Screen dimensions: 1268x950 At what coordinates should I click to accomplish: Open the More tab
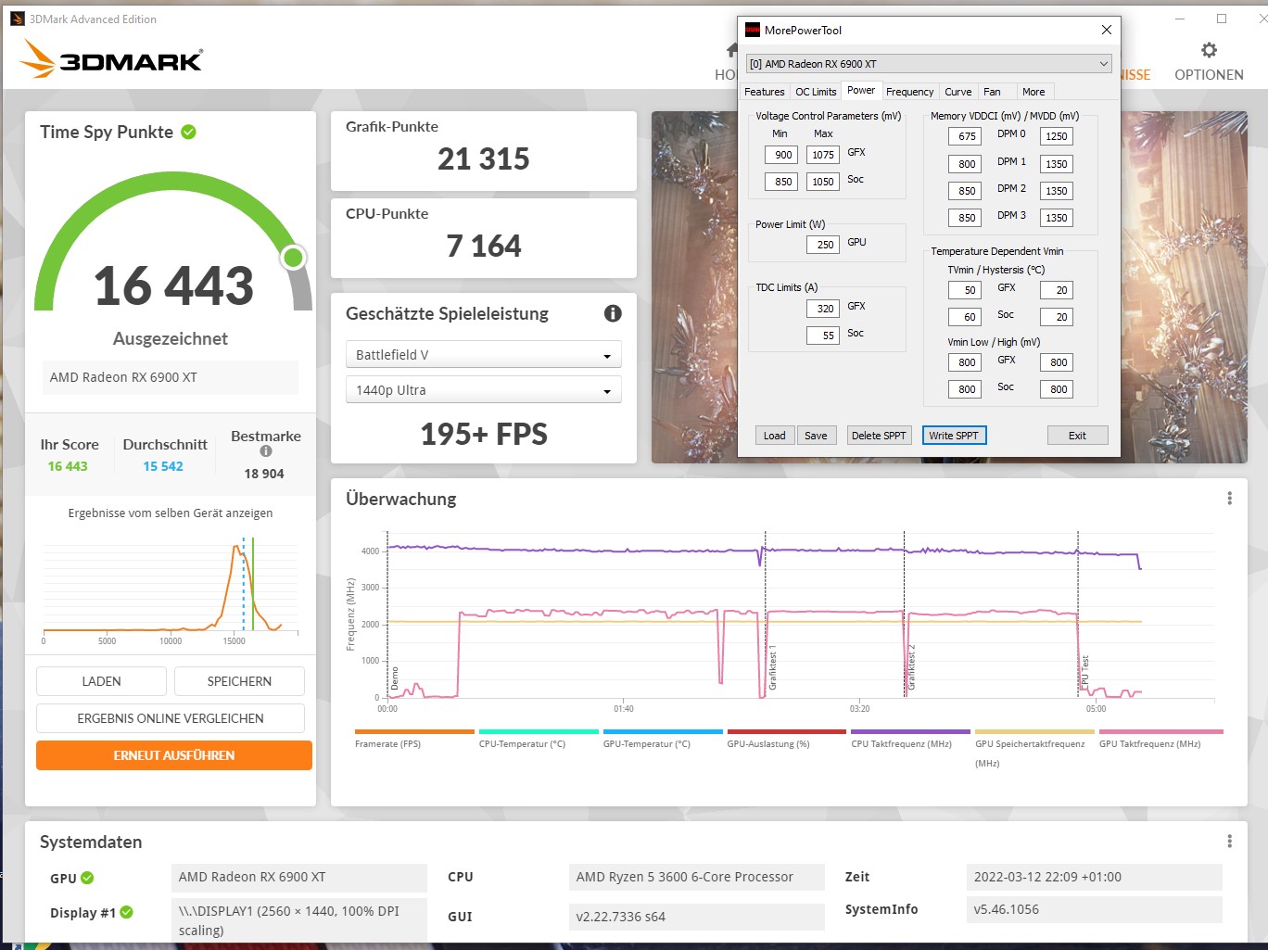[1033, 92]
